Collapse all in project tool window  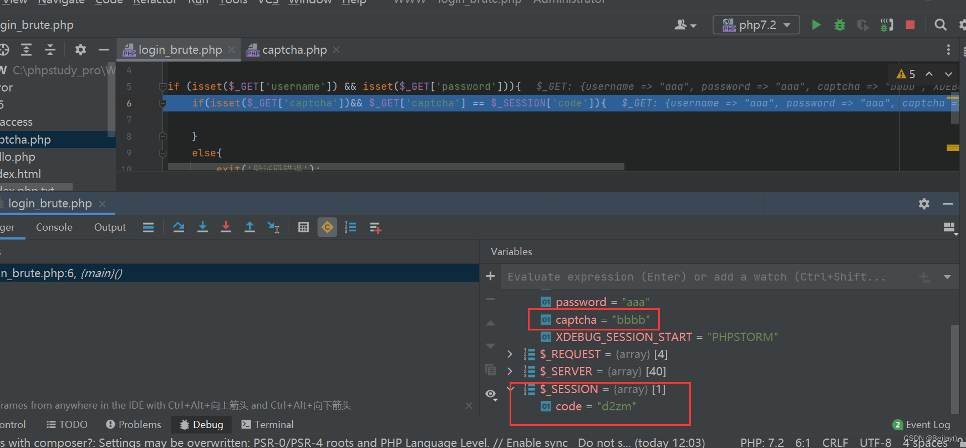[x=50, y=50]
